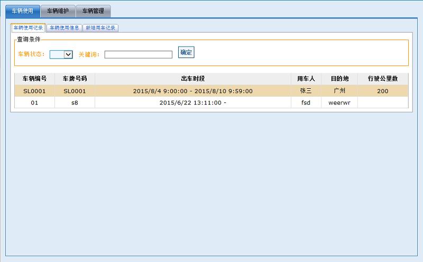
Task: Select the 车辆使用信息 sub-tab
Action: 64,28
